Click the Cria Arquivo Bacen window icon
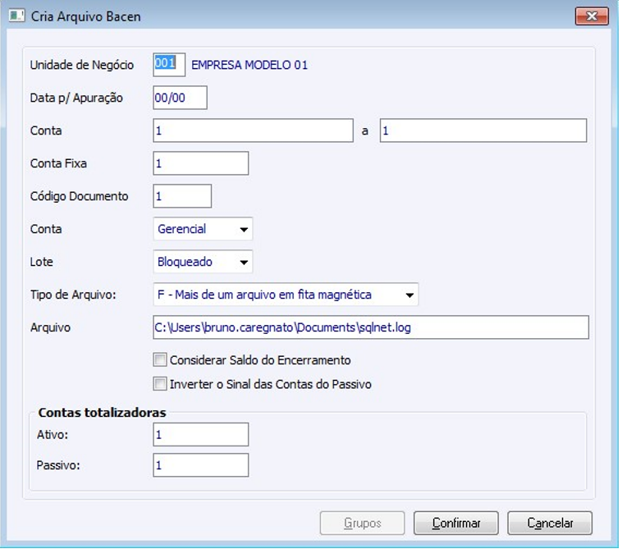 (16, 16)
